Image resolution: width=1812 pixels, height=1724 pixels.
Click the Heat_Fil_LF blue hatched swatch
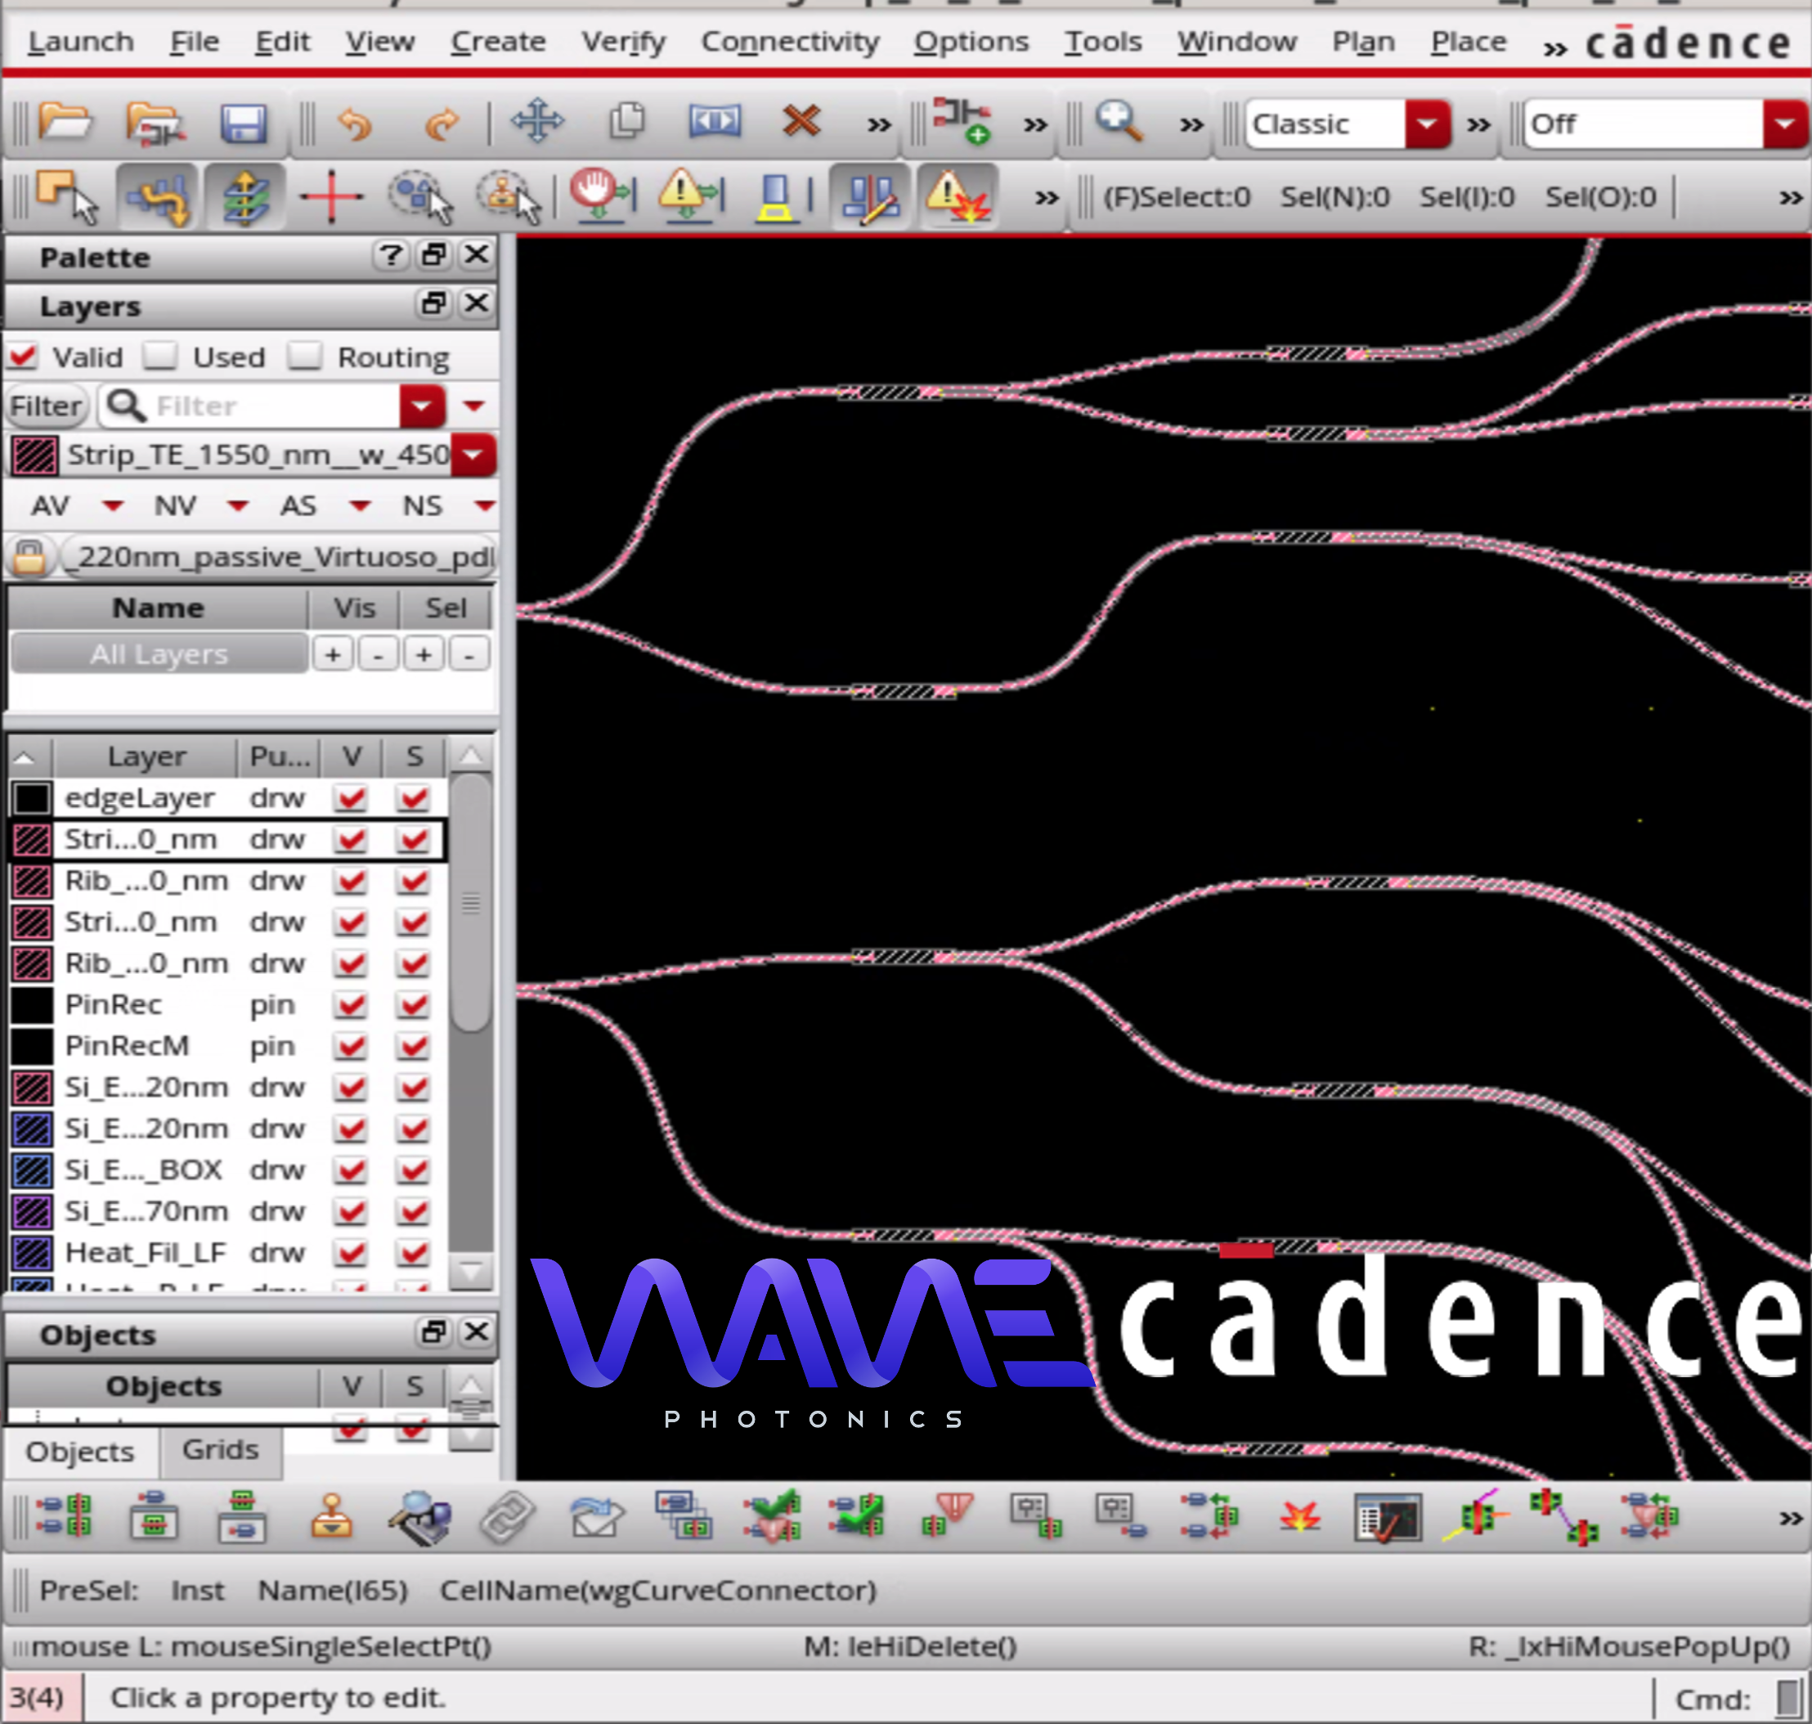pyautogui.click(x=31, y=1253)
